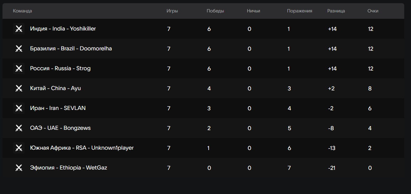Screen dimensions: 411x194
Task: Sort by the Команда column header
Action: click(22, 11)
